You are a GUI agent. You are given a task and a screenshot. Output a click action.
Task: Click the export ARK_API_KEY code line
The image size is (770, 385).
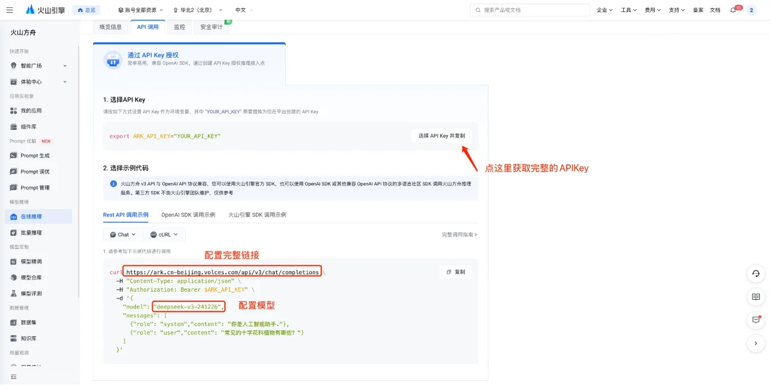click(x=165, y=136)
